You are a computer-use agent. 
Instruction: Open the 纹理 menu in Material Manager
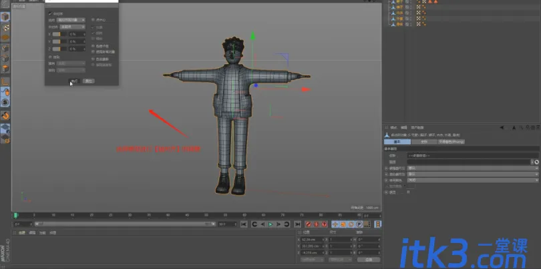[x=53, y=233]
